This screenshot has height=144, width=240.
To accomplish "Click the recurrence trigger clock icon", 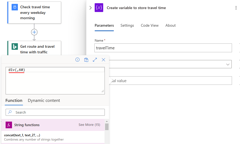I will pyautogui.click(x=15, y=7).
